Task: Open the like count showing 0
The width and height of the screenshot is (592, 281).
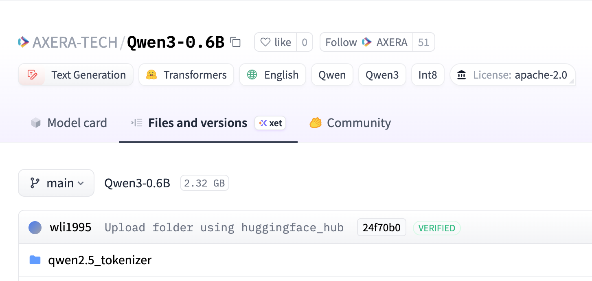Action: tap(305, 42)
